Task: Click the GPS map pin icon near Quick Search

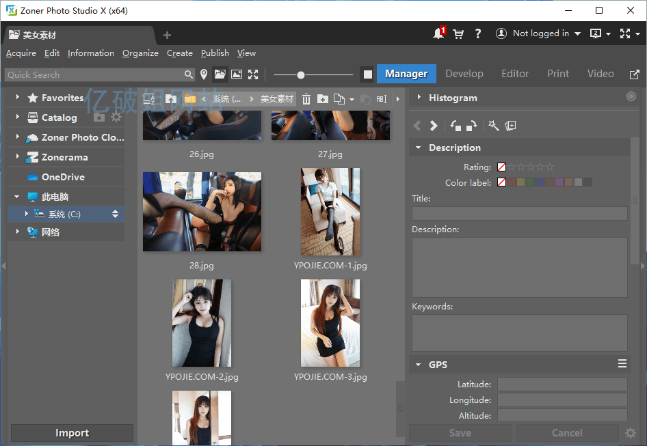Action: (x=204, y=74)
